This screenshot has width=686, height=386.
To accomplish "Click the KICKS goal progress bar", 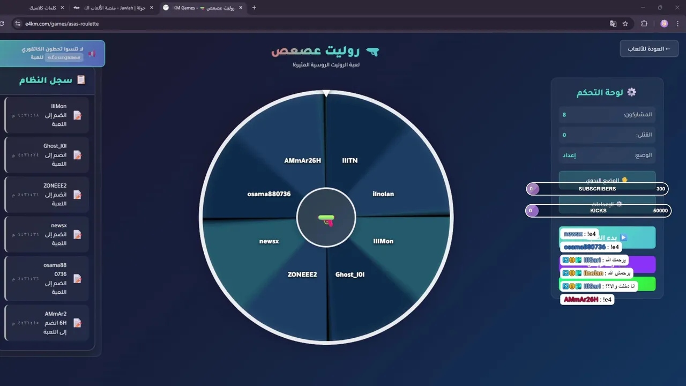I will [x=598, y=211].
